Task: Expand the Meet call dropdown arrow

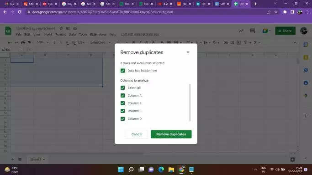Action: click(x=270, y=31)
